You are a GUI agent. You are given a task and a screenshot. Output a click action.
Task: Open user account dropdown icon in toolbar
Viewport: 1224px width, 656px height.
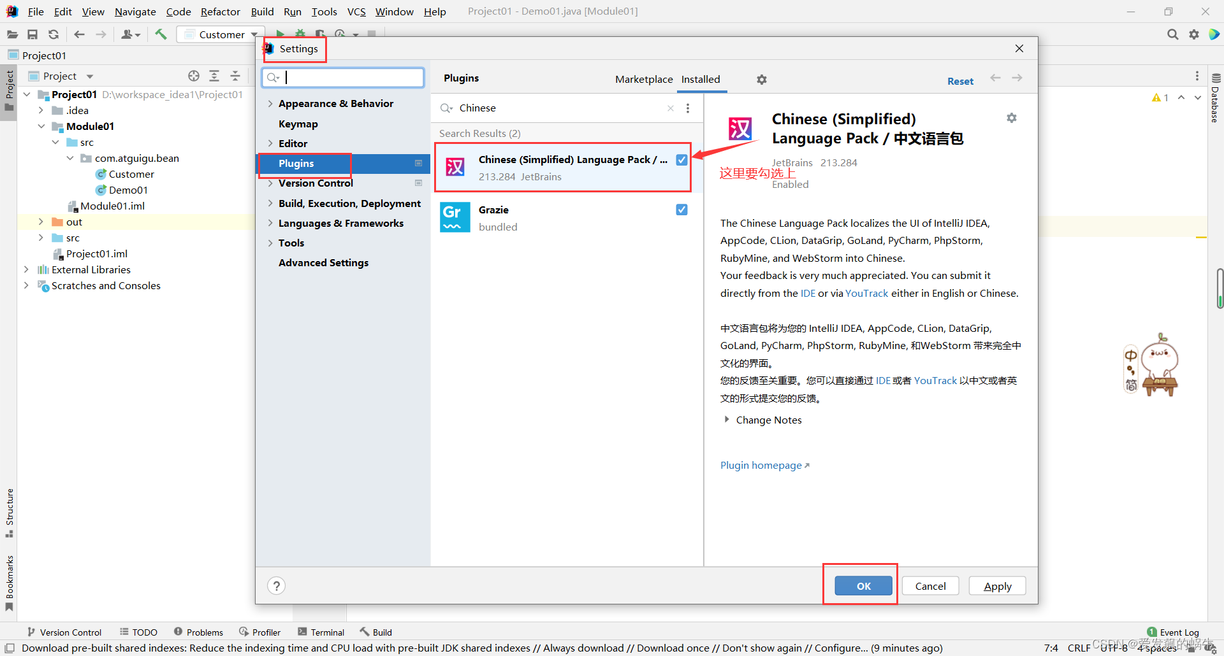(x=130, y=34)
